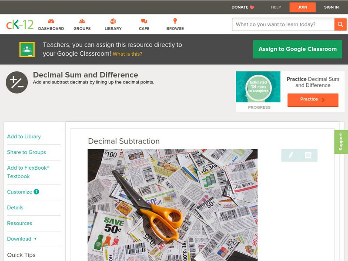This screenshot has width=348, height=261.
Task: Click the PROGRESS label
Action: pyautogui.click(x=259, y=107)
